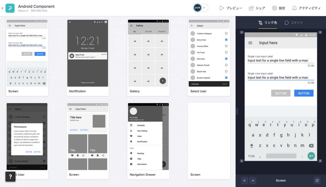Go to previous screen with left arrow
This screenshot has height=187, width=326.
(x=245, y=180)
